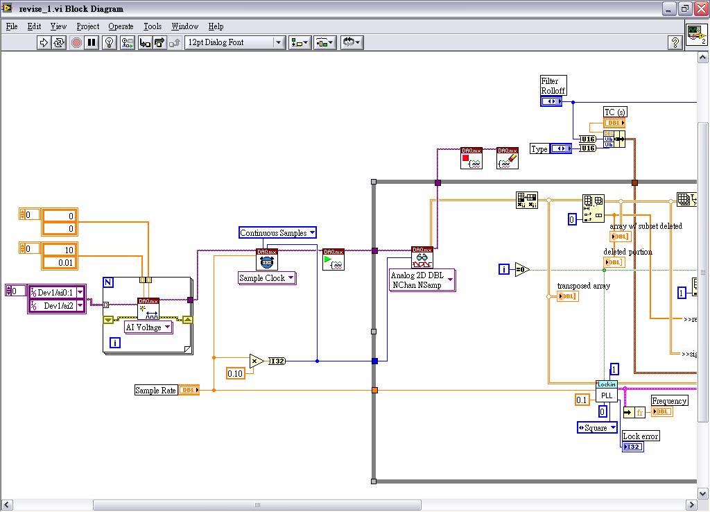Open the Tools menu
This screenshot has width=710, height=512.
pyautogui.click(x=152, y=26)
